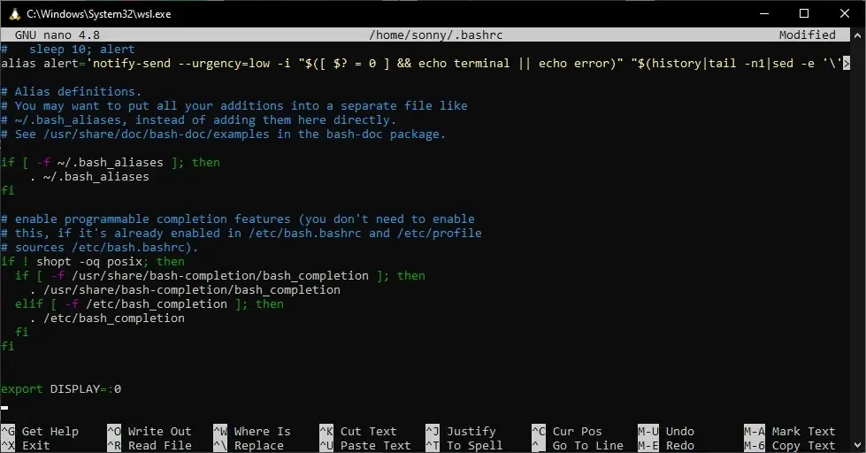
Task: Place cursor on export DISPLAY=:0 line
Action: pos(61,389)
